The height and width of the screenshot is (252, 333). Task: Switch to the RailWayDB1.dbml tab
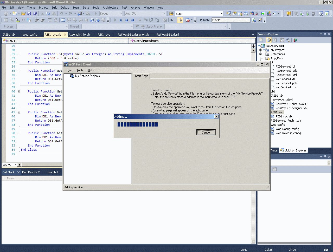[x=168, y=35]
